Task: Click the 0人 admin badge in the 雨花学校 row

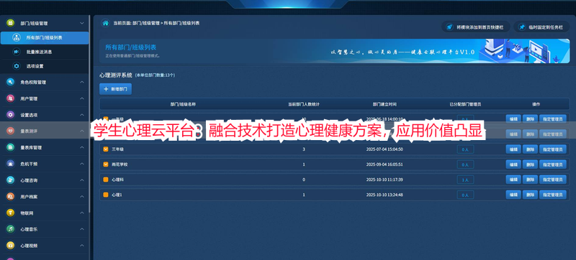Action: tap(465, 164)
